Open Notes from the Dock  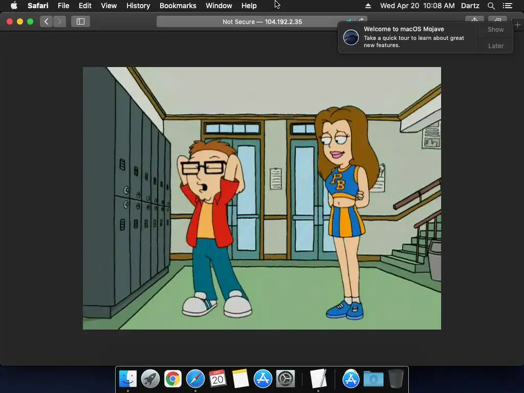click(x=240, y=379)
